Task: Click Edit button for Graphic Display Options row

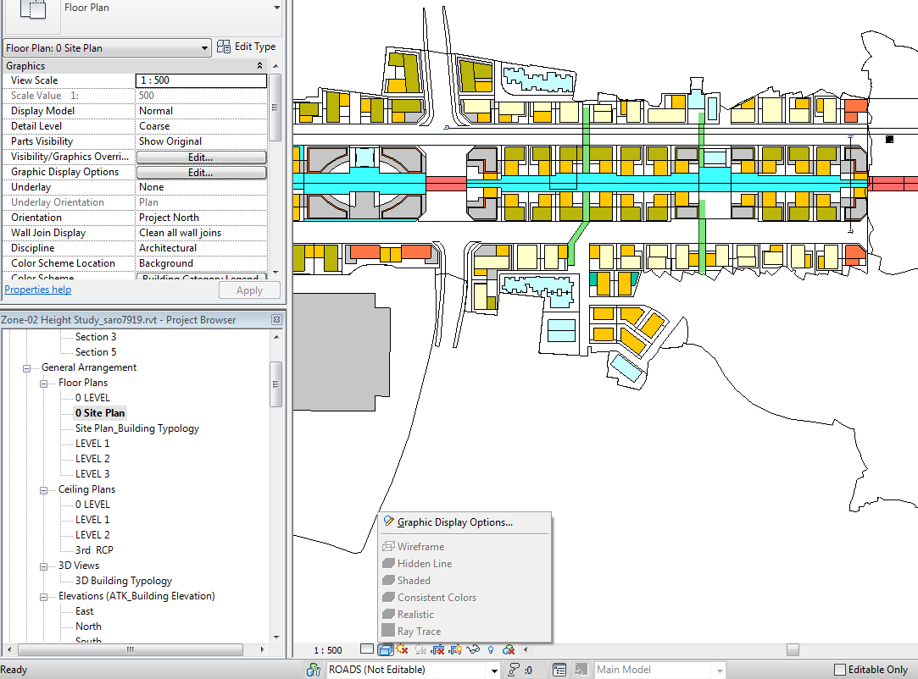Action: tap(202, 173)
